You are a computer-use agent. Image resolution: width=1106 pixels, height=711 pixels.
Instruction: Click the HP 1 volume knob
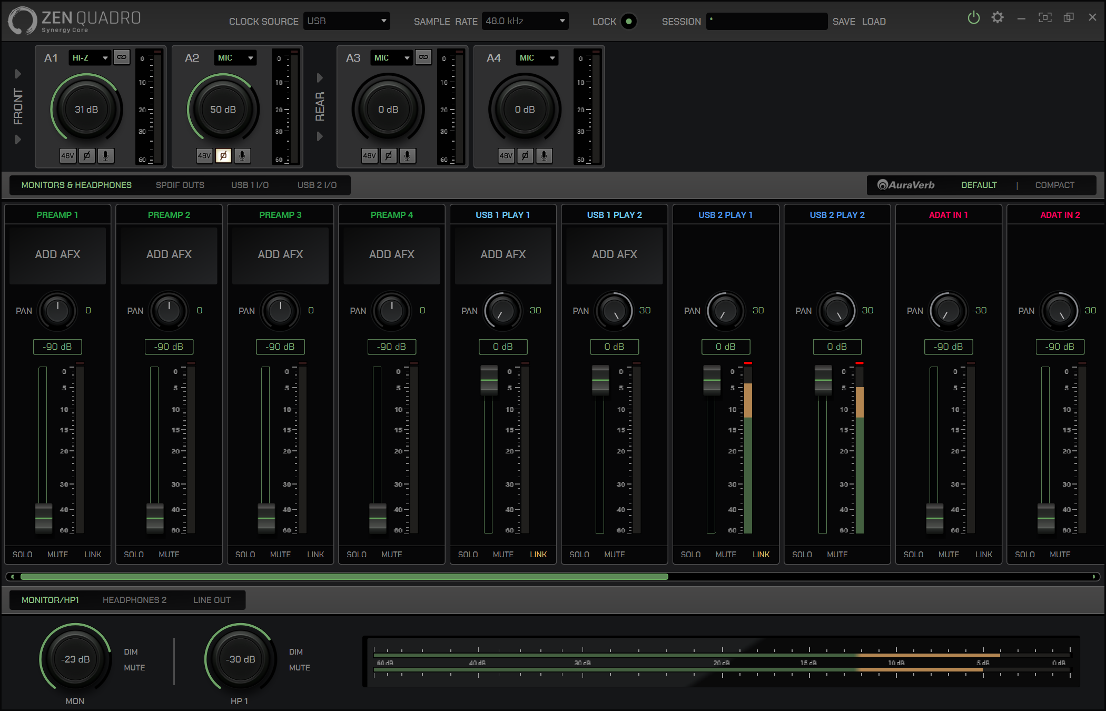click(241, 659)
